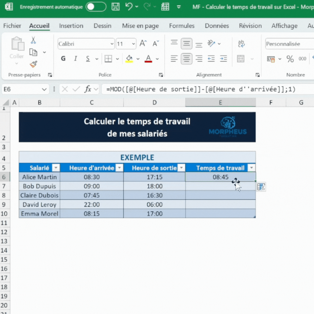Toggle the increase indent alignment option

(223, 58)
